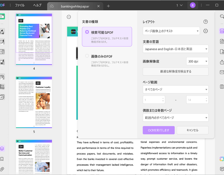Screen dimensions: 224x175
Task: Open layout settings gear icon
Action: pos(205,31)
